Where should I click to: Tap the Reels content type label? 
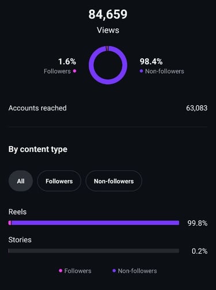[17, 212]
